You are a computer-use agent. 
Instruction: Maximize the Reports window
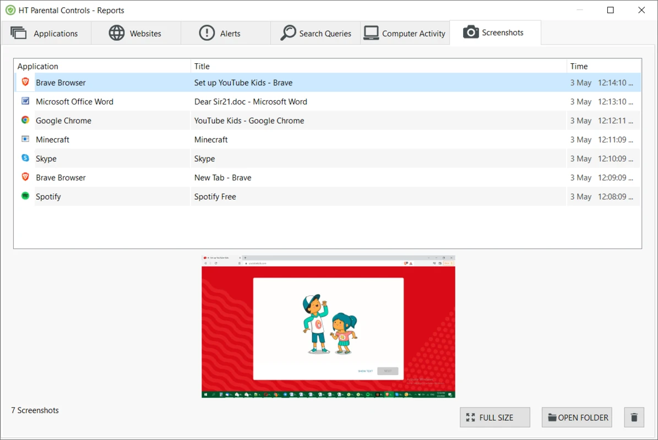tap(611, 10)
